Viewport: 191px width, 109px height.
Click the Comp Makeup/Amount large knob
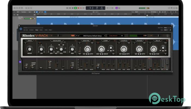click(x=101, y=49)
